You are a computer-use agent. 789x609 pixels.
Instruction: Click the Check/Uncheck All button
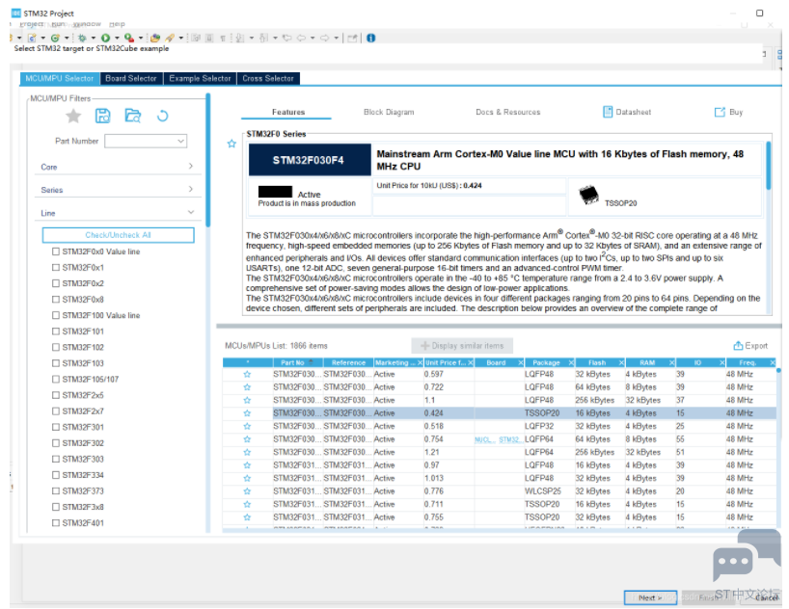point(119,235)
